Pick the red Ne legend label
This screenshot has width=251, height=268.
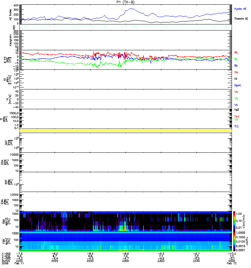pyautogui.click(x=236, y=72)
